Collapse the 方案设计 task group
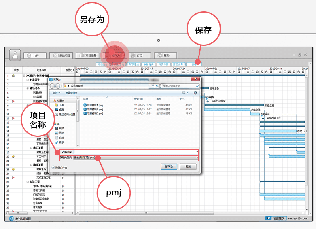 coord(27,80)
